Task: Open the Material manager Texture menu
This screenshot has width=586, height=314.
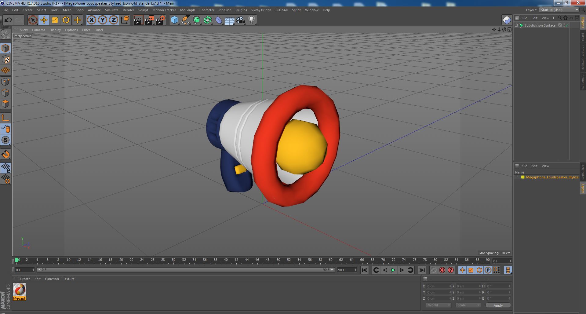Action: point(69,279)
